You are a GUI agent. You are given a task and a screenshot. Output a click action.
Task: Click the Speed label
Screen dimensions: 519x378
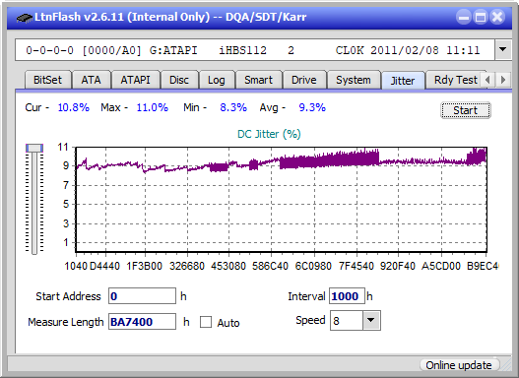(x=310, y=320)
